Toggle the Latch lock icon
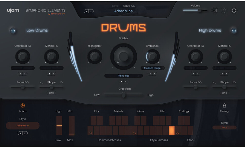This screenshot has height=147, width=245. tap(23, 106)
